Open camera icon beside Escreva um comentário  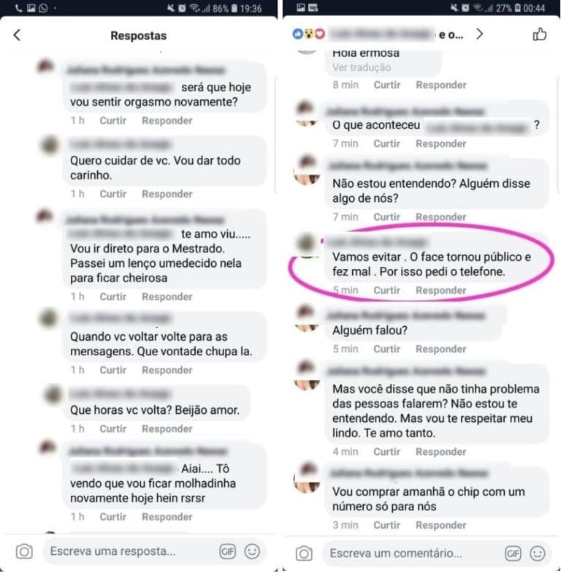tap(304, 553)
